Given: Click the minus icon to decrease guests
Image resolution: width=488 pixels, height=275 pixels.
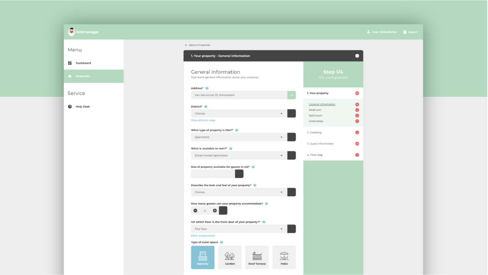Looking at the screenshot, I should coord(195,210).
